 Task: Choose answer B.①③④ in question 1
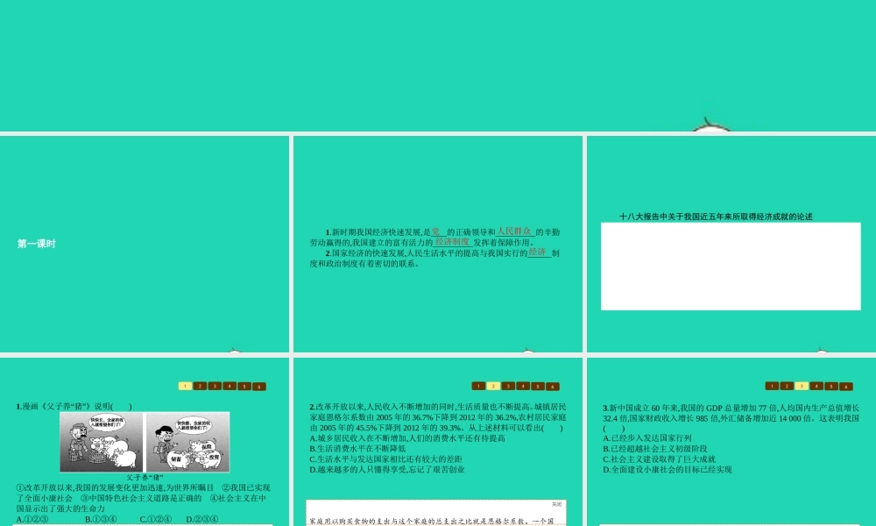[x=101, y=519]
